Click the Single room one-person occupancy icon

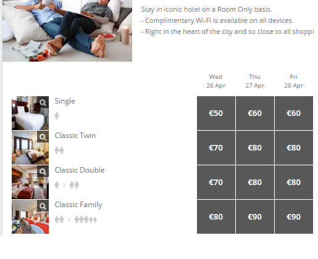[x=57, y=116]
